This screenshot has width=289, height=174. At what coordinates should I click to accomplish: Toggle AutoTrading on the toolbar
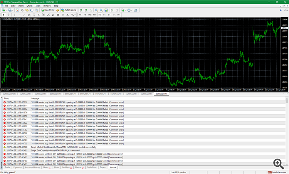tap(68, 10)
